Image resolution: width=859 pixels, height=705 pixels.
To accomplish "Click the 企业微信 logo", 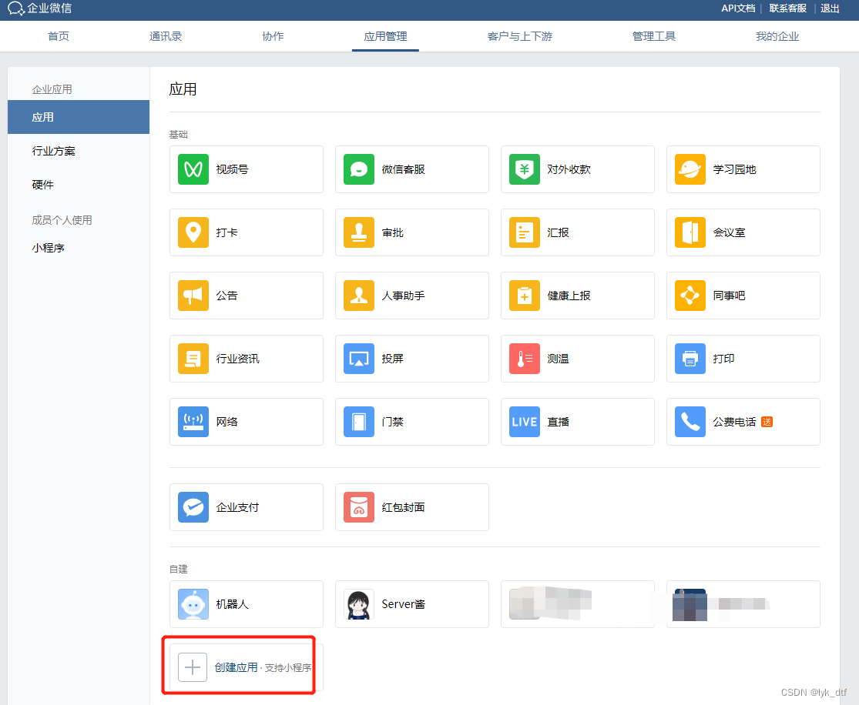I will (x=39, y=8).
